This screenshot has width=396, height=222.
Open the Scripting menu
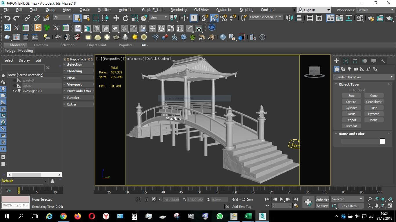(246, 10)
